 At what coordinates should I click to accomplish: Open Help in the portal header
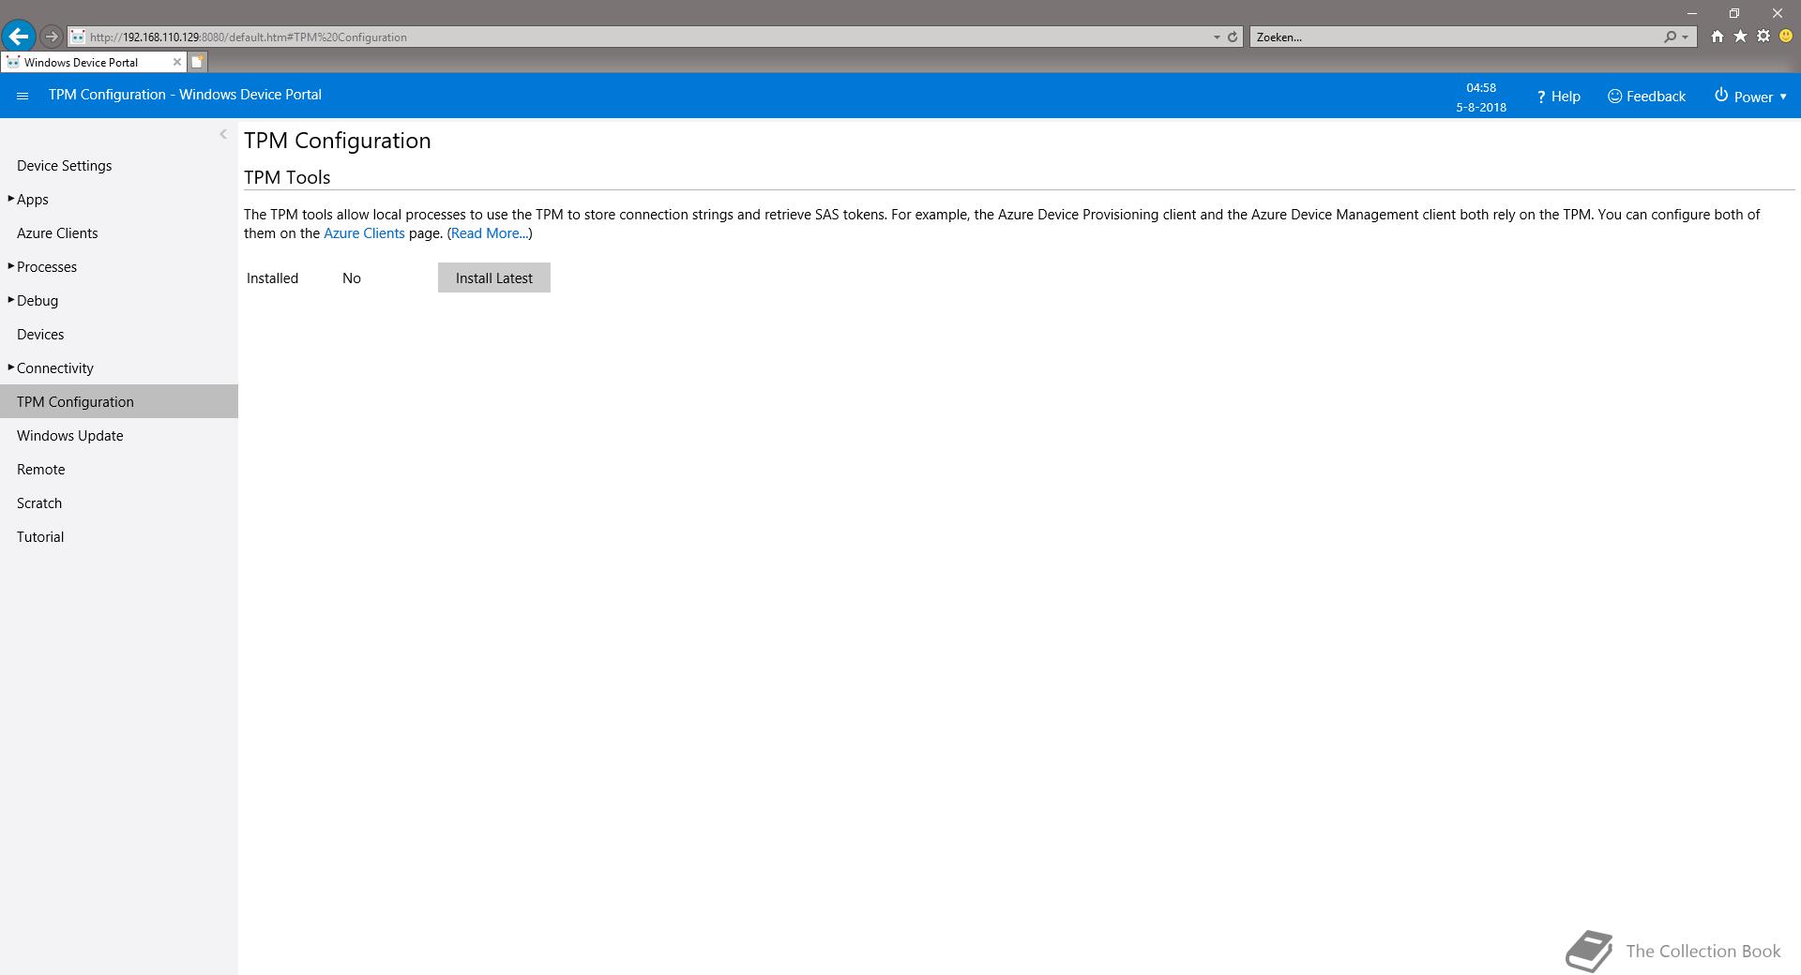(1558, 97)
